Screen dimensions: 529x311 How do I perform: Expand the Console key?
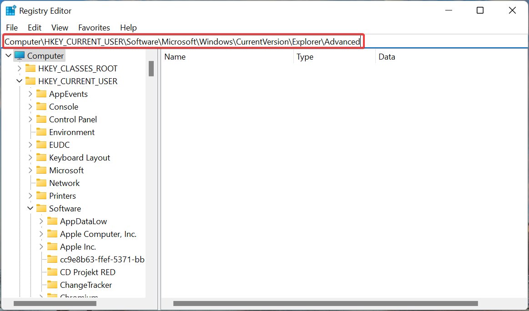[30, 106]
